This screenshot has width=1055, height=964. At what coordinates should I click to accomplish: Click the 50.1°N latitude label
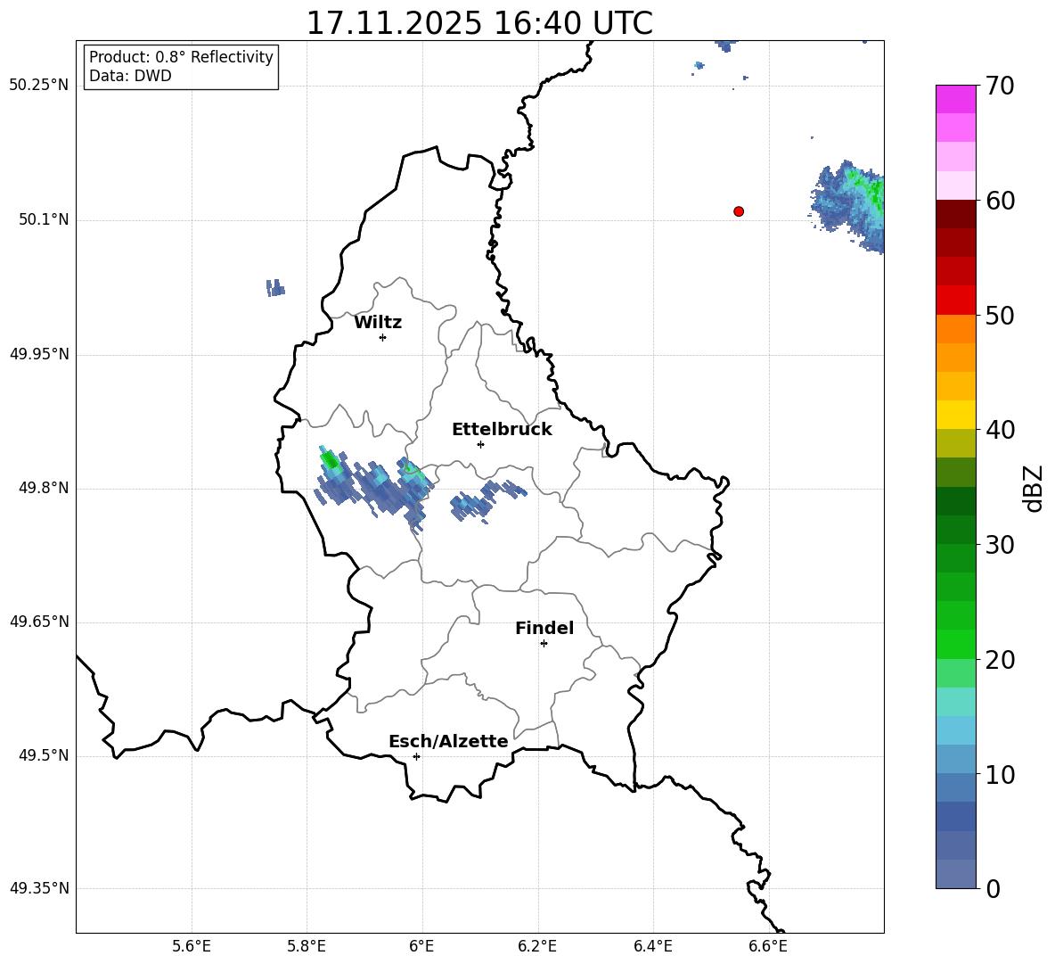click(x=44, y=220)
